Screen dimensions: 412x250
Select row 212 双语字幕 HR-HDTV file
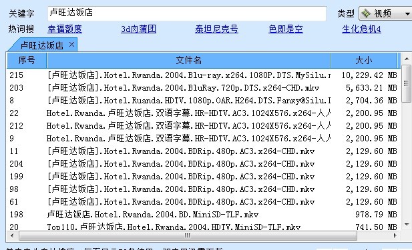coord(204,125)
